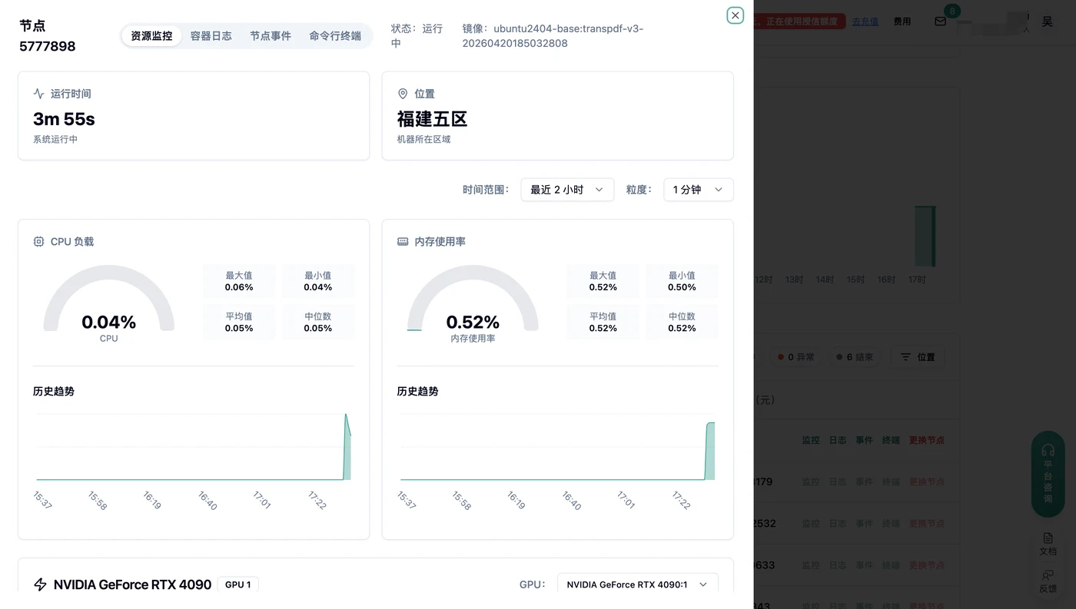Viewport: 1076px width, 609px height.
Task: Open the mail inbox icon with badge 8
Action: [941, 22]
